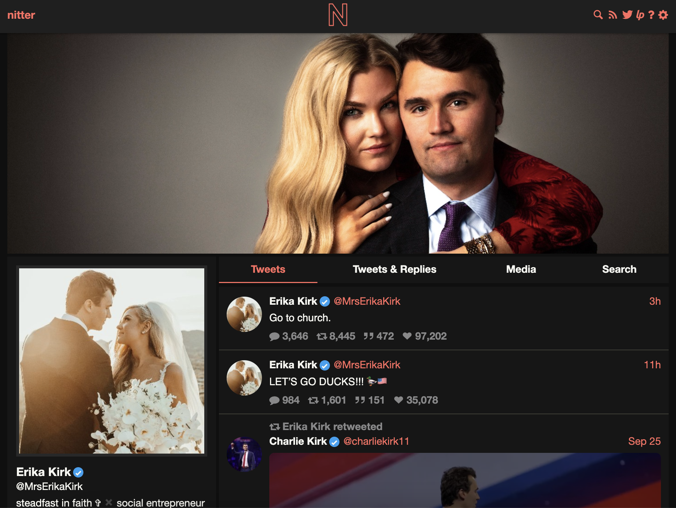The height and width of the screenshot is (508, 676).
Task: Open the search icon in header
Action: (x=598, y=15)
